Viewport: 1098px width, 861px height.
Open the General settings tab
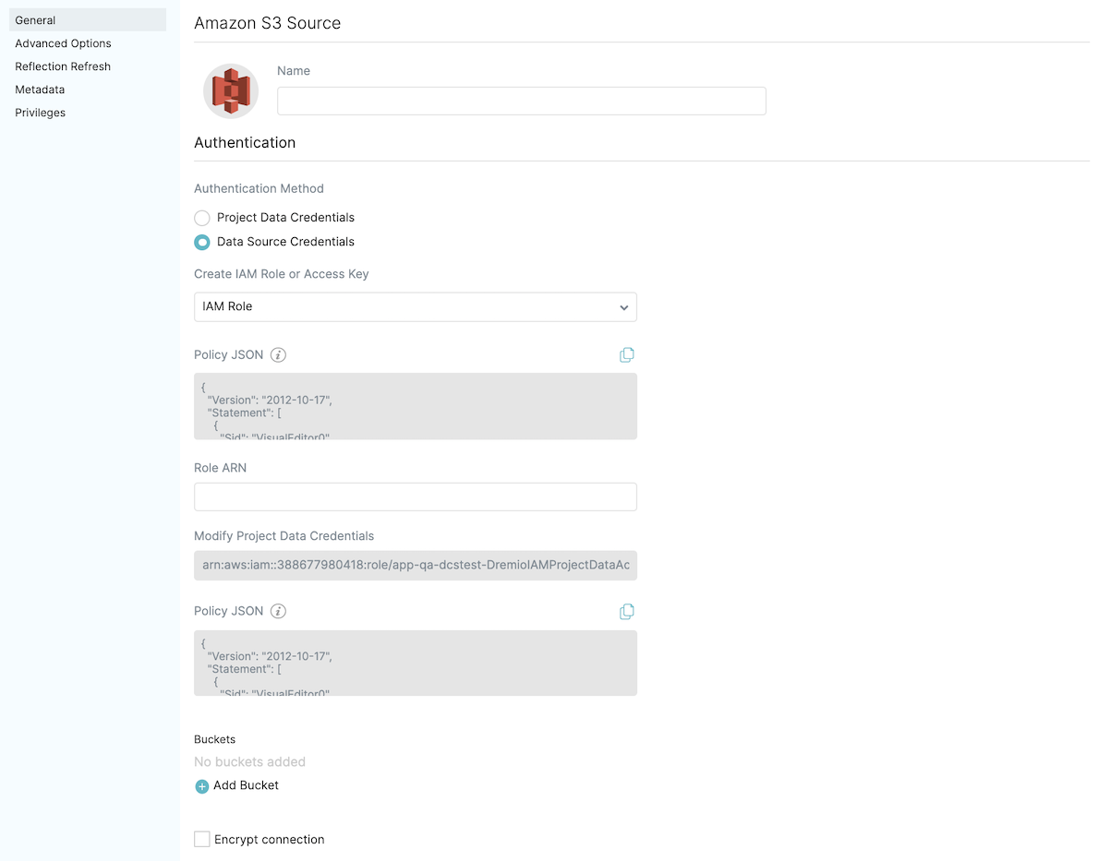[36, 20]
